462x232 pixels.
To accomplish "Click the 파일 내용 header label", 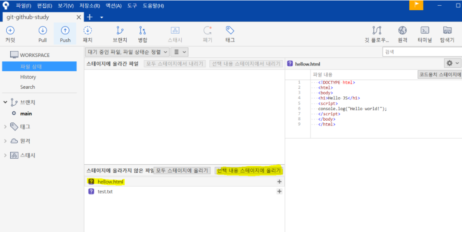I will pyautogui.click(x=322, y=75).
